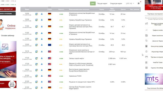Open the UTC +3 timezone dropdown

(130, 4)
